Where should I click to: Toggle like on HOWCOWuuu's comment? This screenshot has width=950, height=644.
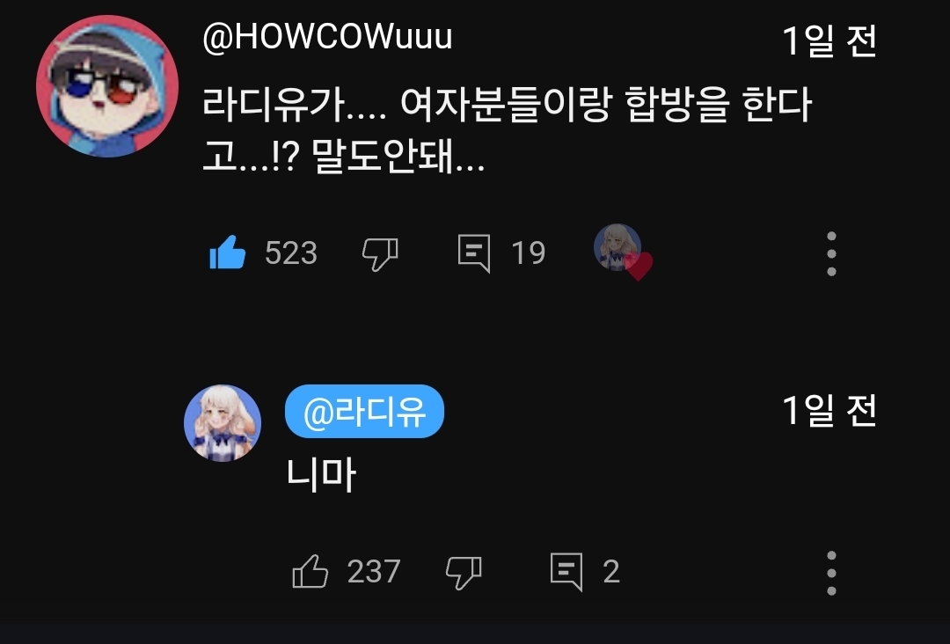[x=227, y=252]
